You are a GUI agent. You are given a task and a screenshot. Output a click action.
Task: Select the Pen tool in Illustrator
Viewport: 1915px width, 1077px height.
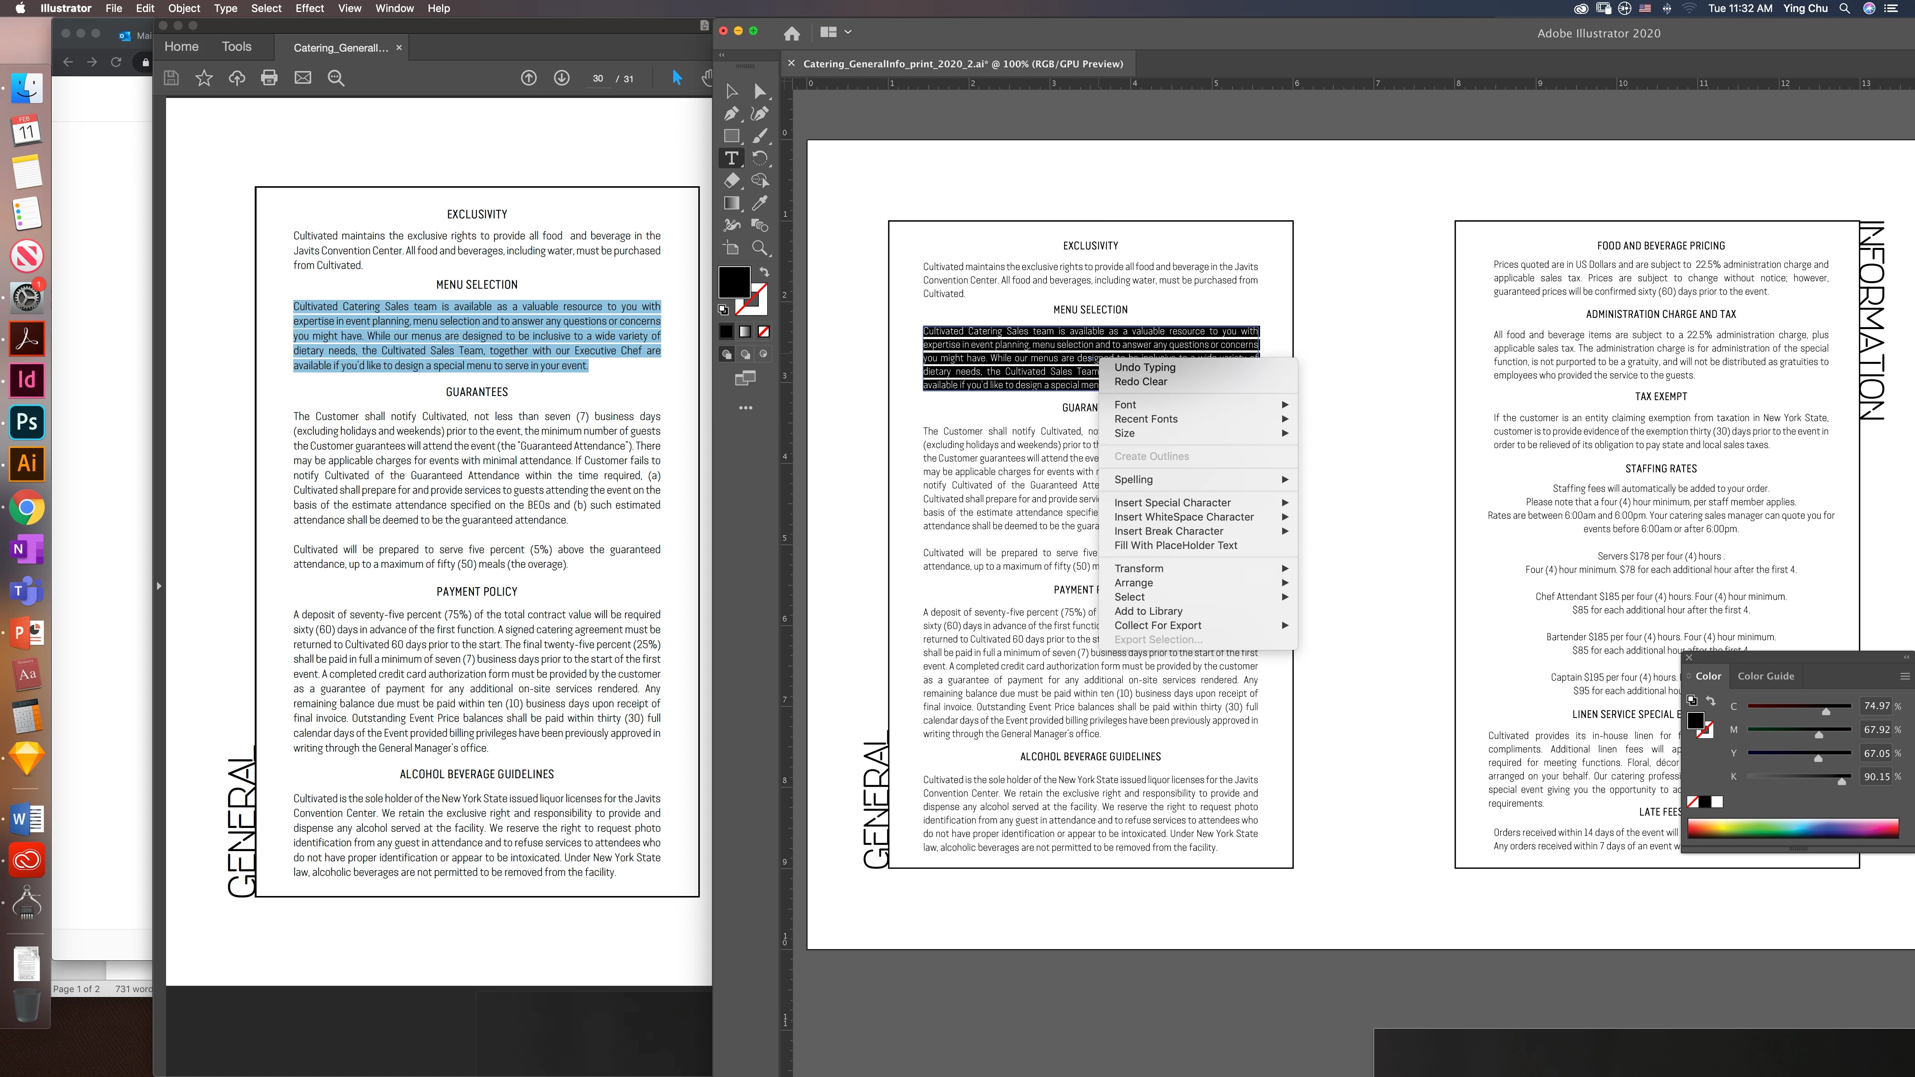pos(732,114)
